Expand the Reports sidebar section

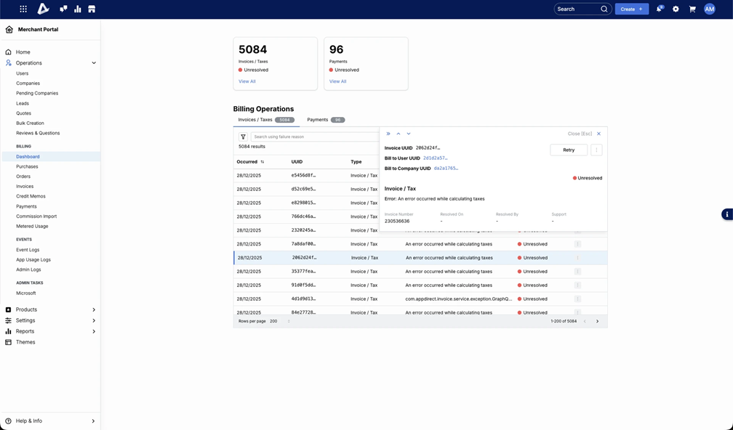(94, 331)
